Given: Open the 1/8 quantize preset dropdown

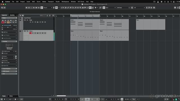Looking at the screenshot, I should pos(139,8).
